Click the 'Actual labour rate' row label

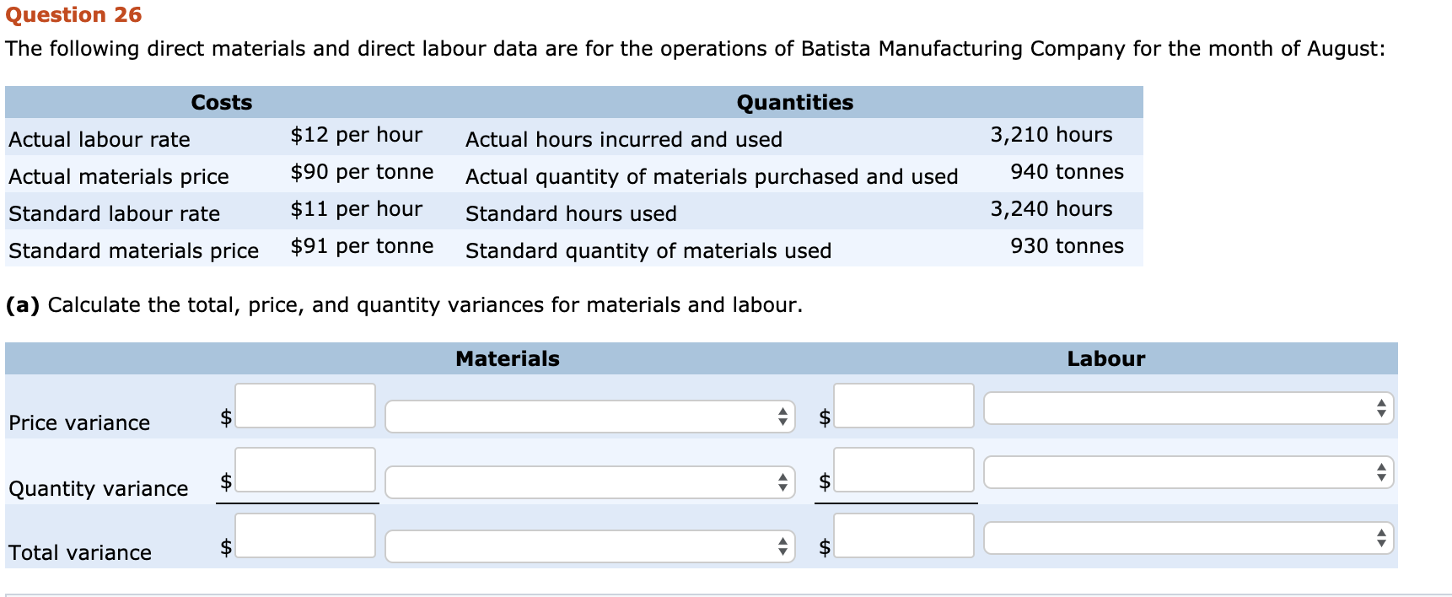pyautogui.click(x=99, y=139)
